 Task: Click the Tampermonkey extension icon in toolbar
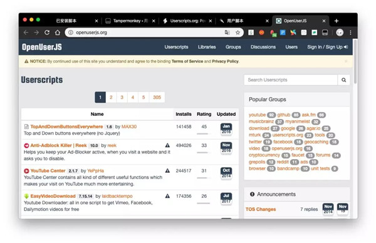[x=325, y=33]
